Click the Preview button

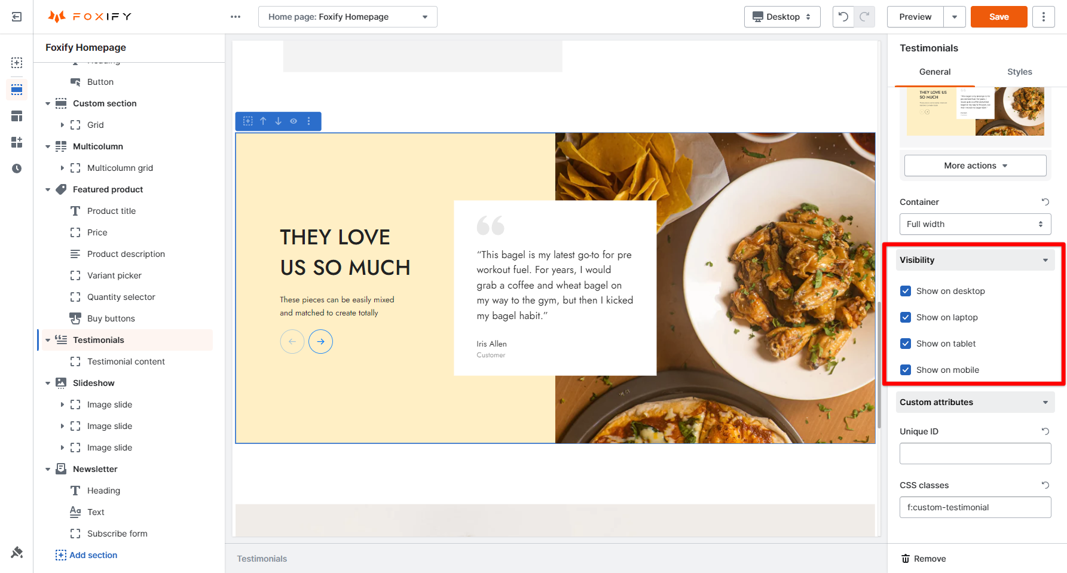[915, 17]
